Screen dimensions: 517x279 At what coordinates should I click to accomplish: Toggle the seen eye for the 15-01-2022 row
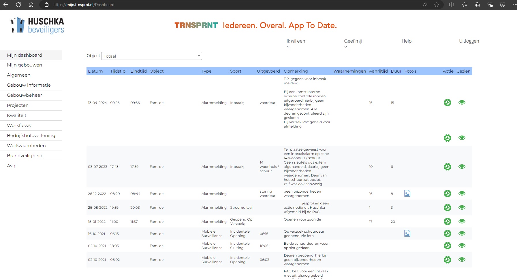point(462,221)
